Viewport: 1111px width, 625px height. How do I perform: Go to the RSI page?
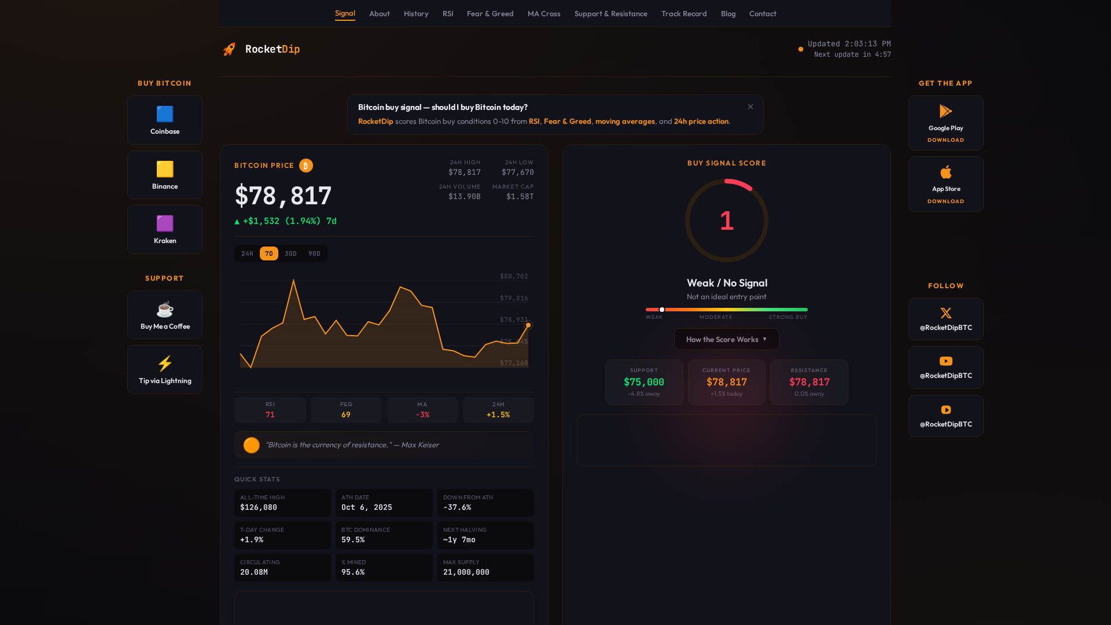(448, 13)
